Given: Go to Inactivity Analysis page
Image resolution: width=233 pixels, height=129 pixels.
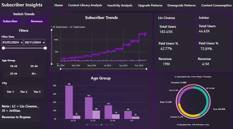Looking at the screenshot, I should [x=120, y=5].
